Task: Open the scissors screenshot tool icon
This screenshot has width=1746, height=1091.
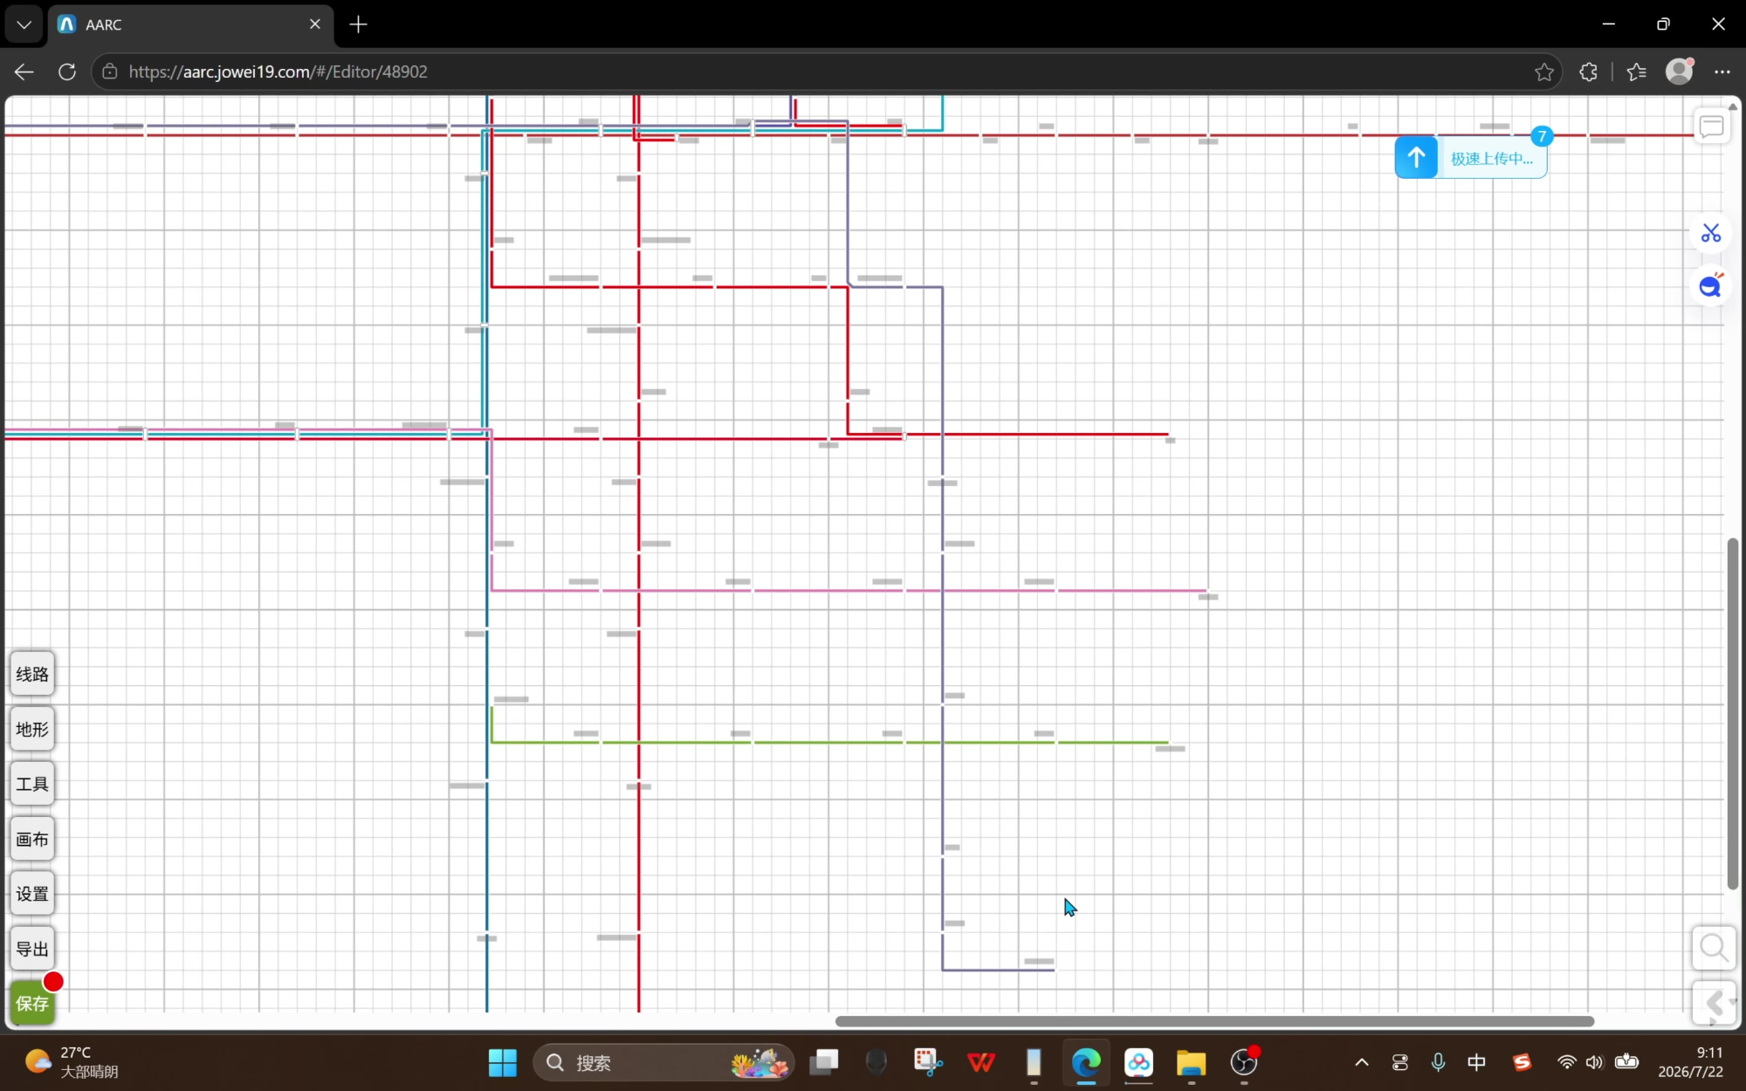Action: [x=1711, y=233]
